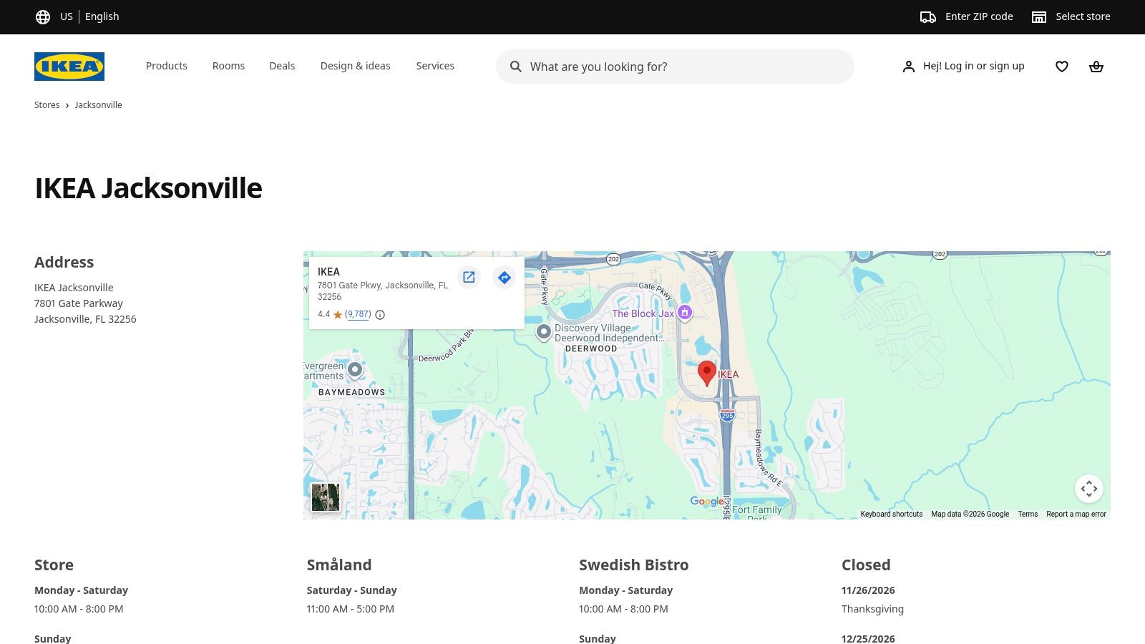The width and height of the screenshot is (1145, 644).
Task: Open the 9,787 reviews link
Action: (x=358, y=314)
